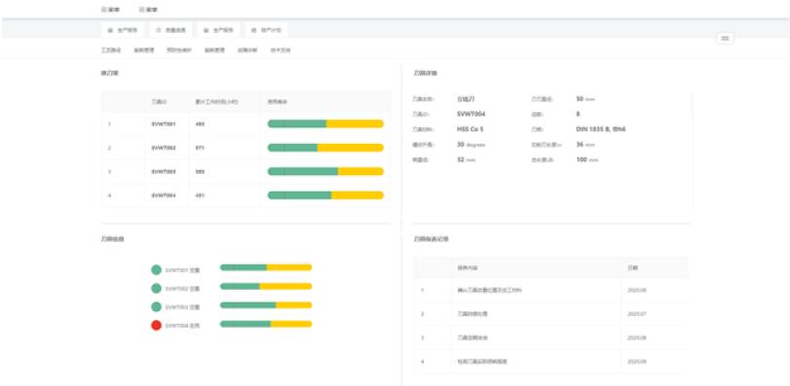Click the SVWT002 label in the status list
This screenshot has height=386, width=790.
[182, 289]
